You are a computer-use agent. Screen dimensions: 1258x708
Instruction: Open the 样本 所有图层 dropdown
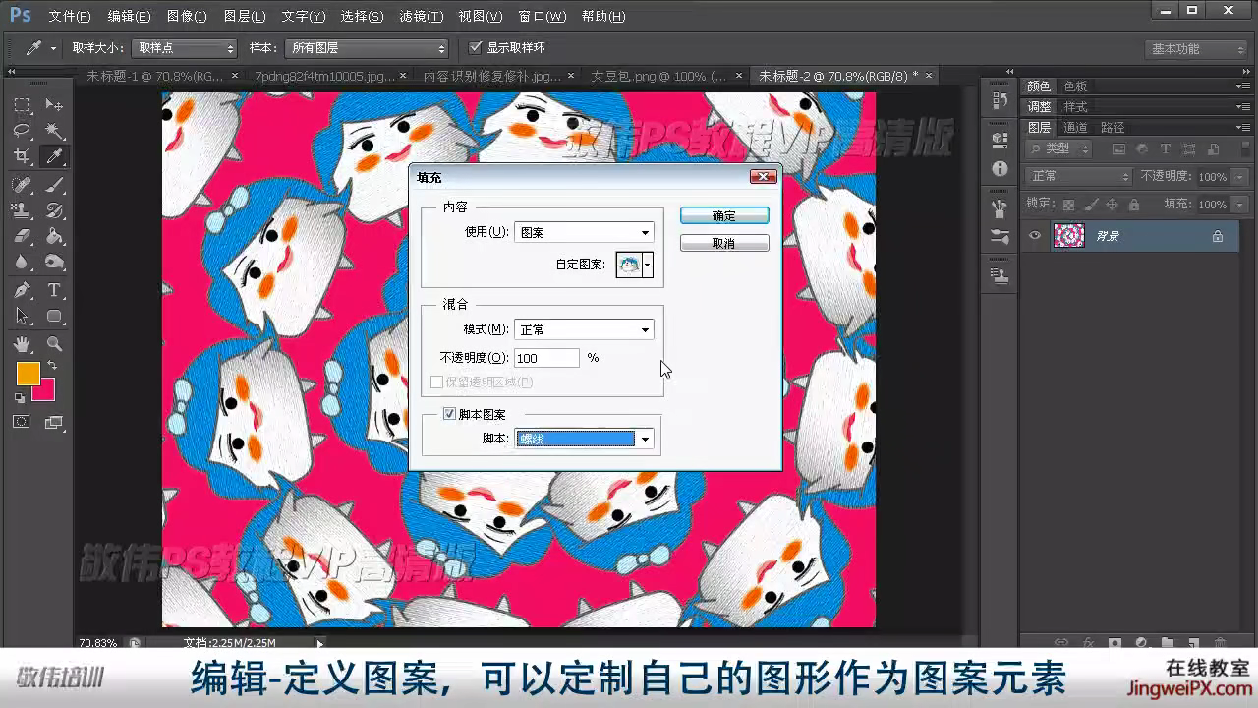pos(367,48)
